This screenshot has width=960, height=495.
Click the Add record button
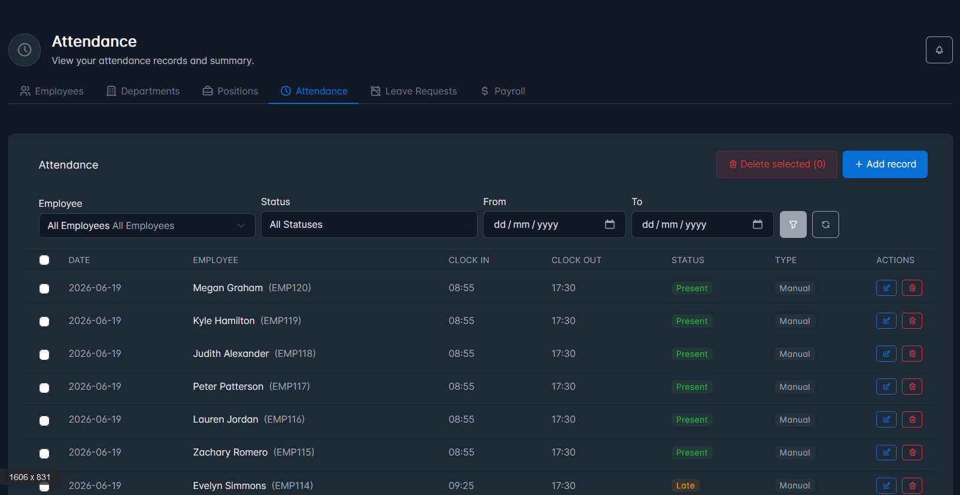click(885, 164)
